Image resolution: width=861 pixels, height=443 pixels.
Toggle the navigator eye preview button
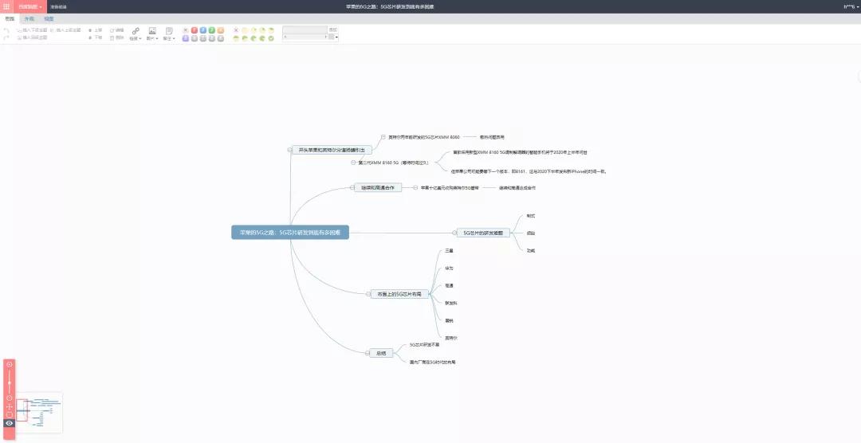(x=10, y=423)
